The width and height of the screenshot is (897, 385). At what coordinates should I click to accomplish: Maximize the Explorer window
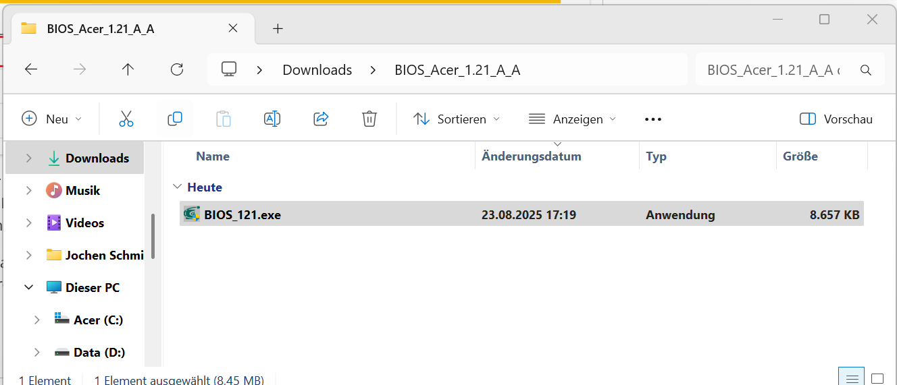click(x=824, y=20)
